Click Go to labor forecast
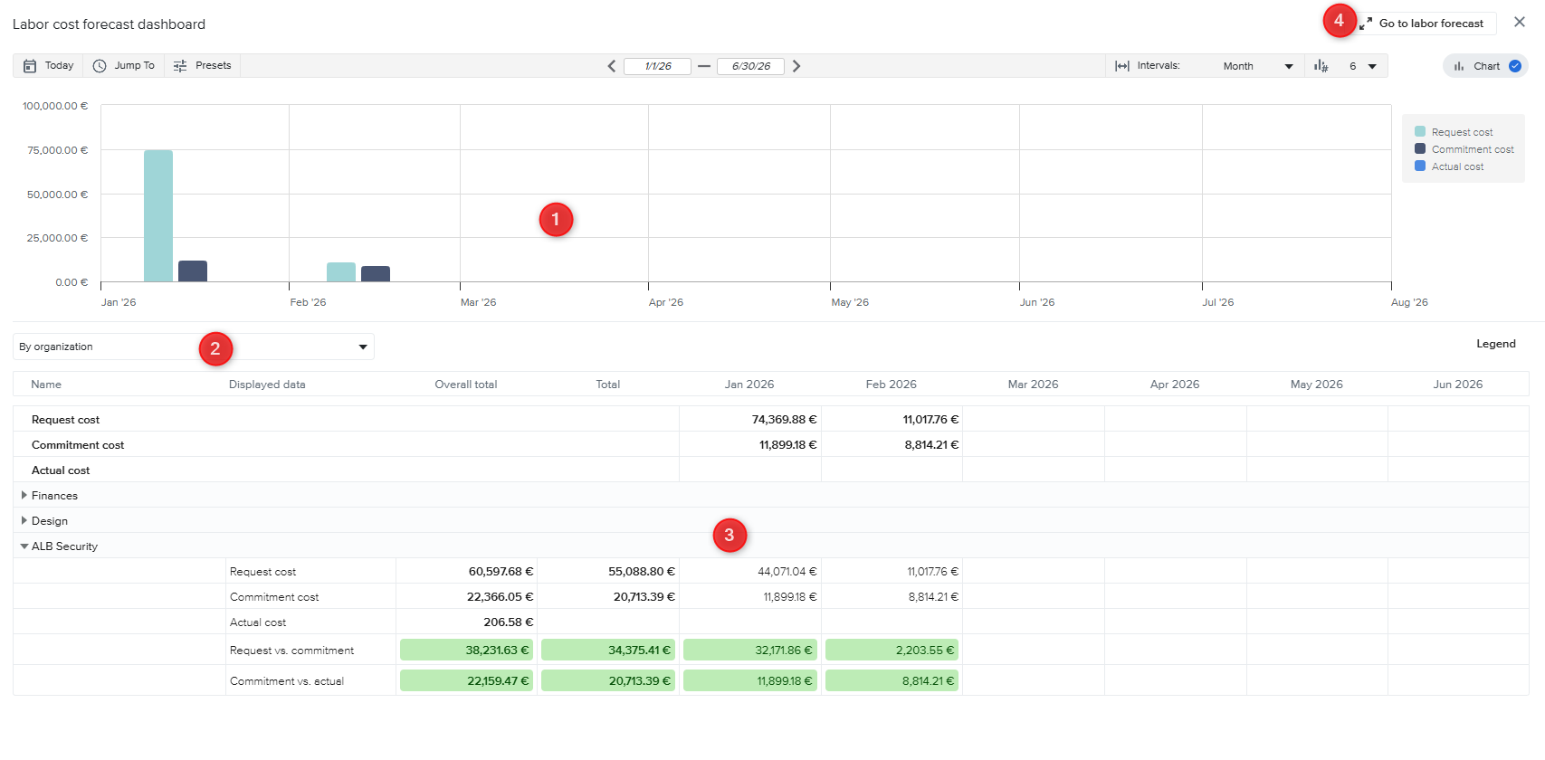The image size is (1545, 760). click(1431, 24)
